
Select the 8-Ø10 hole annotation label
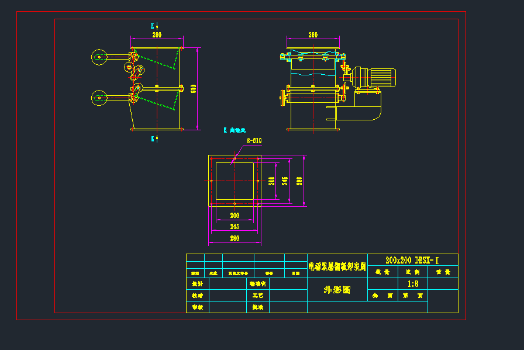point(254,141)
